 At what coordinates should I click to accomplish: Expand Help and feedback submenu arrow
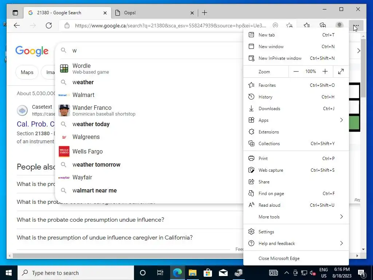click(341, 243)
